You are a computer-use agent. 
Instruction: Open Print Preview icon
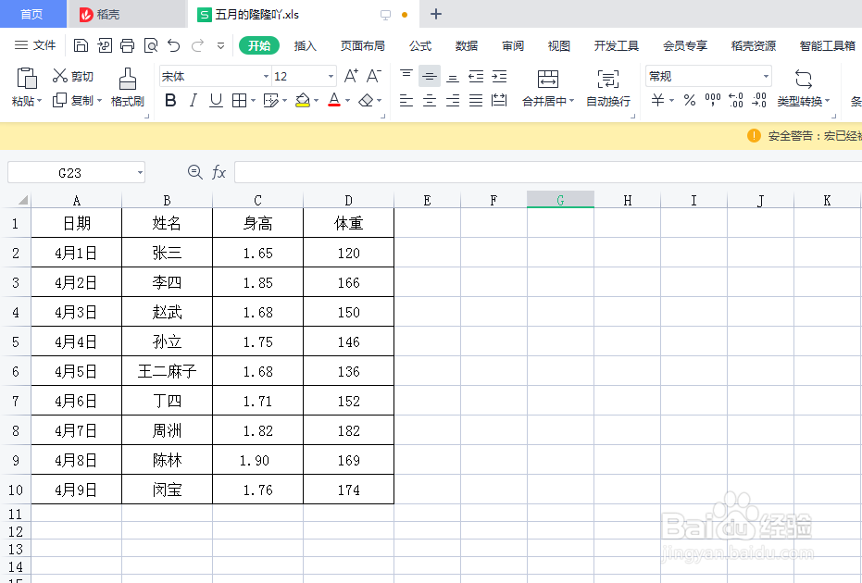coord(151,45)
